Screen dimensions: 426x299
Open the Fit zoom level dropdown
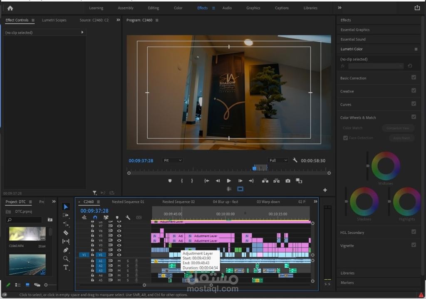173,160
